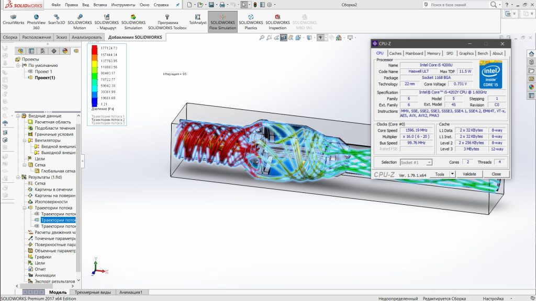Select the highlighted Траектории потока item
This screenshot has height=301, width=536.
pos(59,220)
